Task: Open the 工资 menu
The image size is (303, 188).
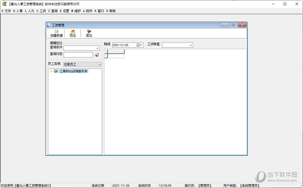Action: (x=41, y=11)
